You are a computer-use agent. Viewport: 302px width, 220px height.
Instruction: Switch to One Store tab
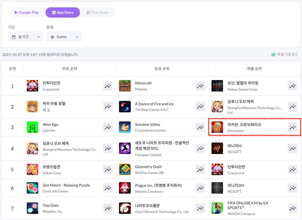pos(97,12)
